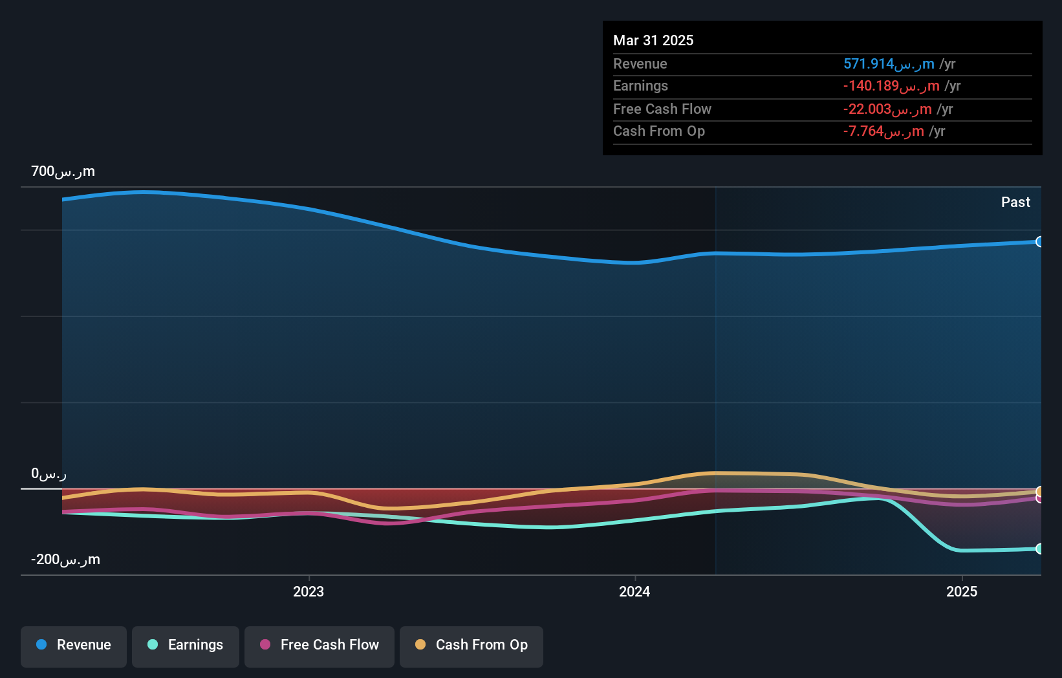Click the 0 y-axis label
This screenshot has width=1062, height=678.
click(49, 474)
